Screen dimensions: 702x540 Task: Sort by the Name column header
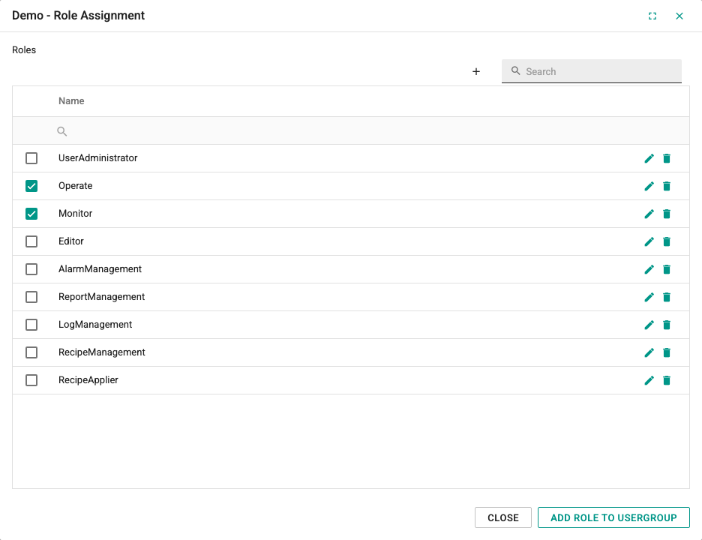point(71,101)
